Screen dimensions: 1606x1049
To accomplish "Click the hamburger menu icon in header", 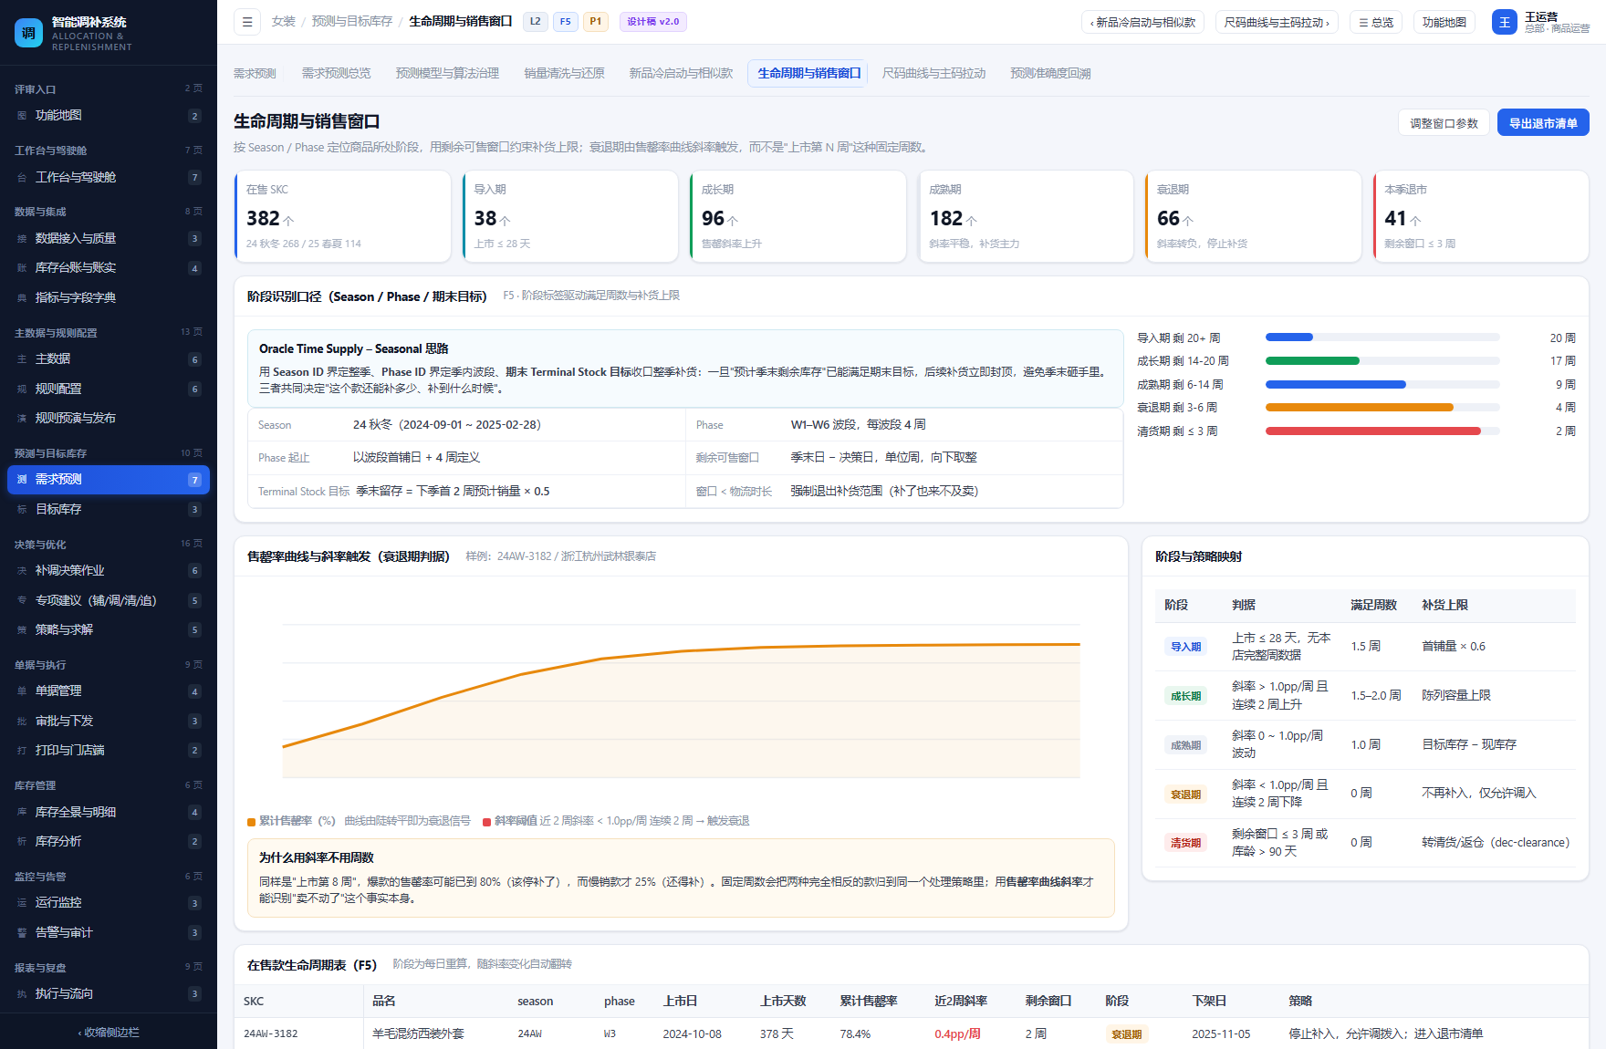I will click(x=247, y=22).
